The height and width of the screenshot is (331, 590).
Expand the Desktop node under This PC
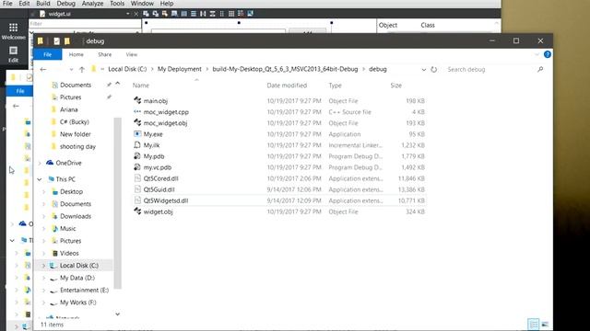click(44, 192)
